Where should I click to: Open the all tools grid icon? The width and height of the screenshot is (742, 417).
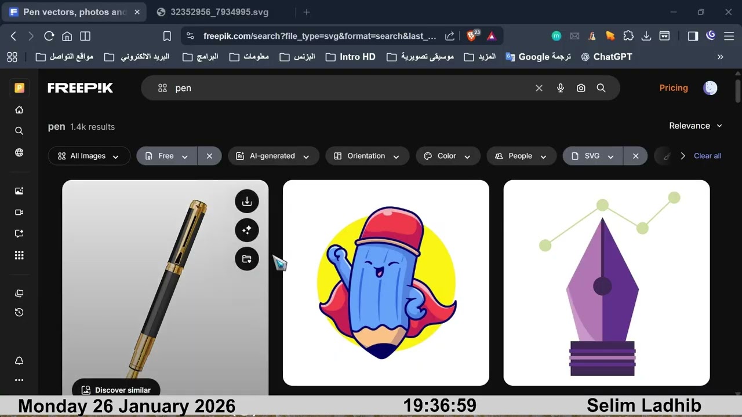point(19,255)
